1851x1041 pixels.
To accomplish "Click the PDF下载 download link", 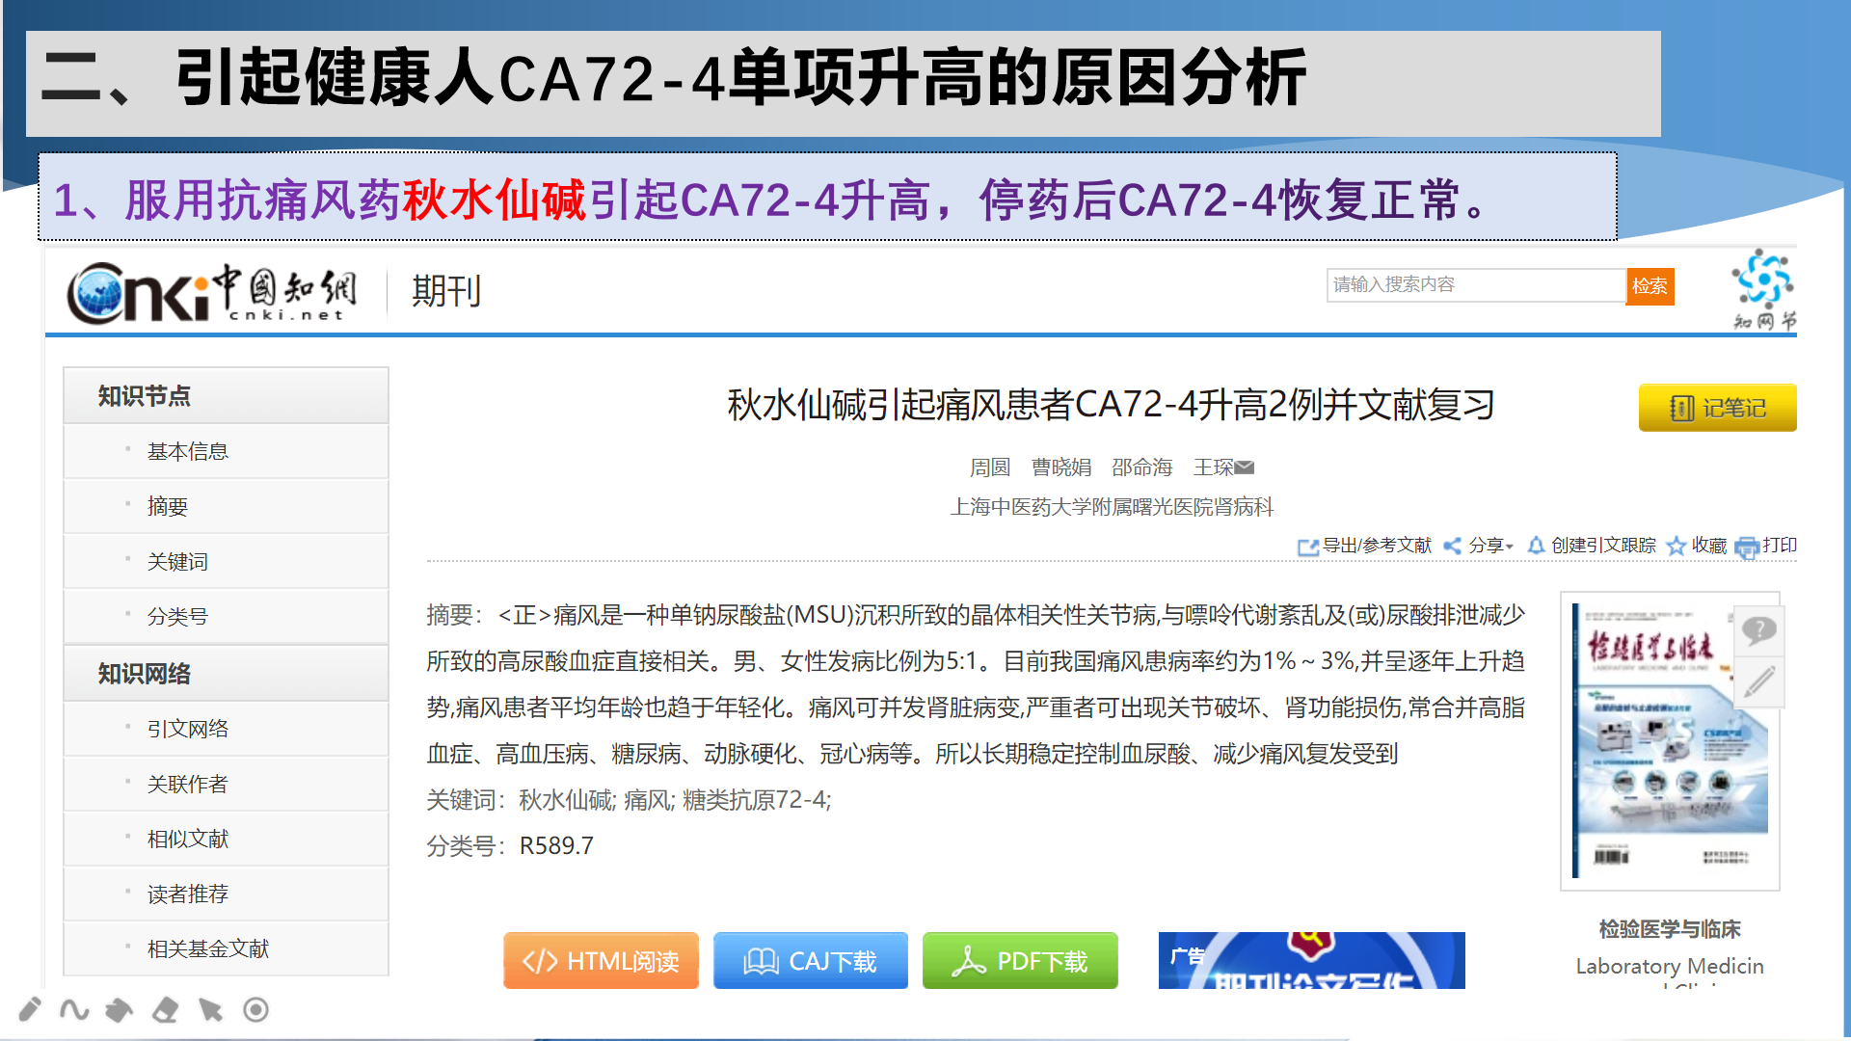I will 1020,960.
